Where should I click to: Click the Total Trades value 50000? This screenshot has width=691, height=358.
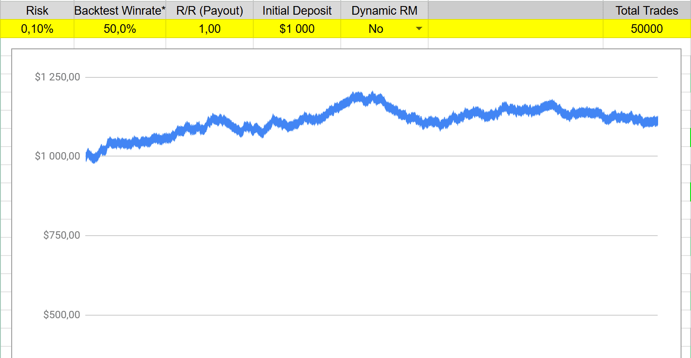(646, 29)
